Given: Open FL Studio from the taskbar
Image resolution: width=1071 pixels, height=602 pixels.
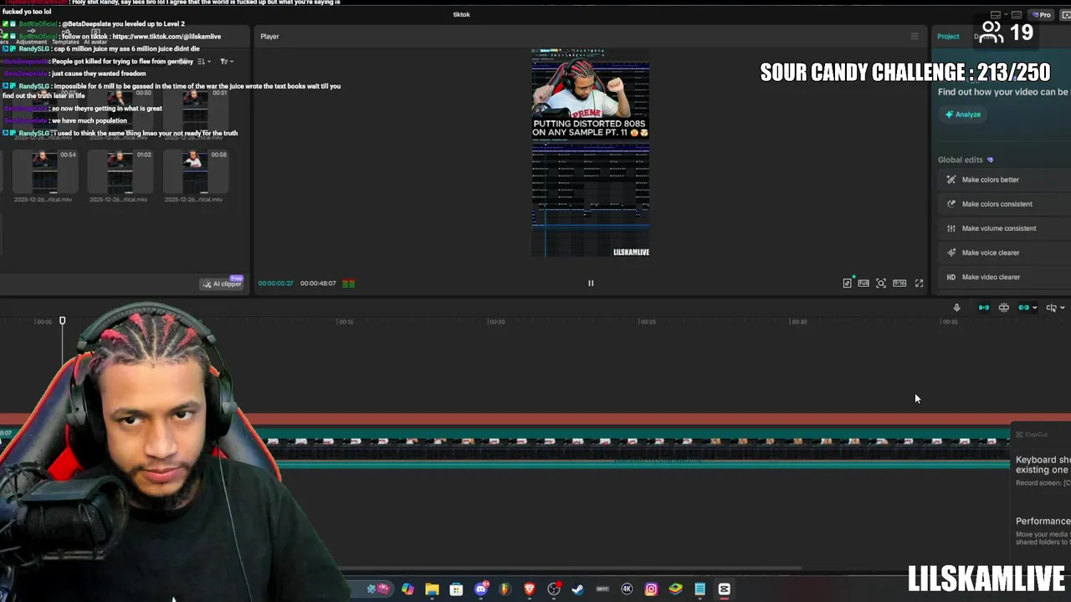Looking at the screenshot, I should point(505,589).
